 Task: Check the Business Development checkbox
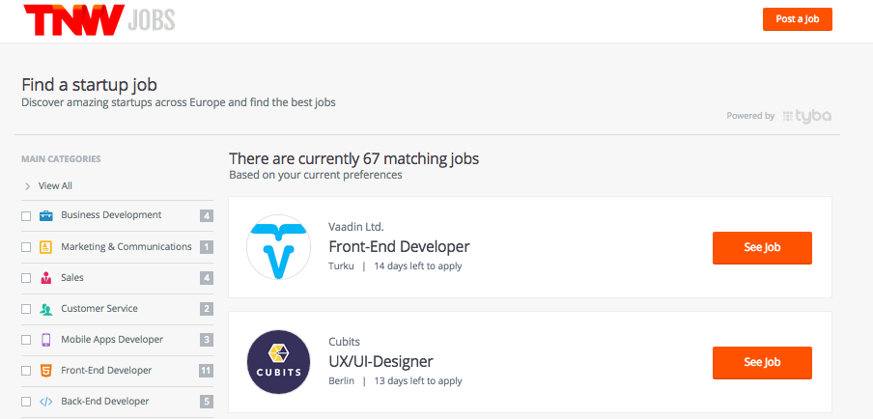point(26,216)
